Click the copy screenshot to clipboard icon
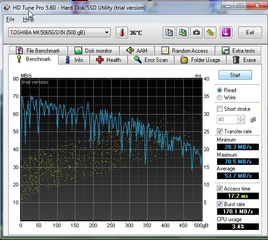268x240 pixels. [x=182, y=33]
